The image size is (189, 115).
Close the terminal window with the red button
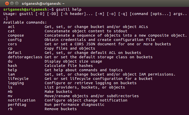[7, 4]
